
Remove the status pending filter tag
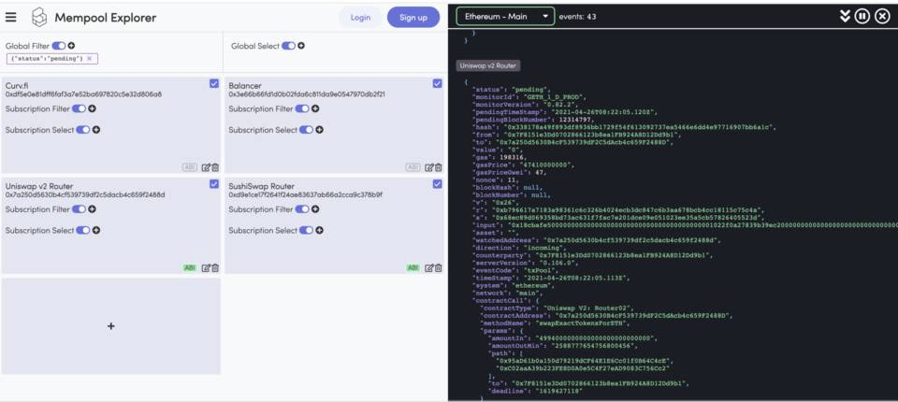pyautogui.click(x=90, y=58)
